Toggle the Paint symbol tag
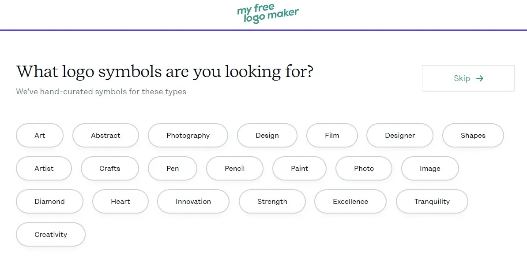Screen dimensions: 527x269 [299, 168]
